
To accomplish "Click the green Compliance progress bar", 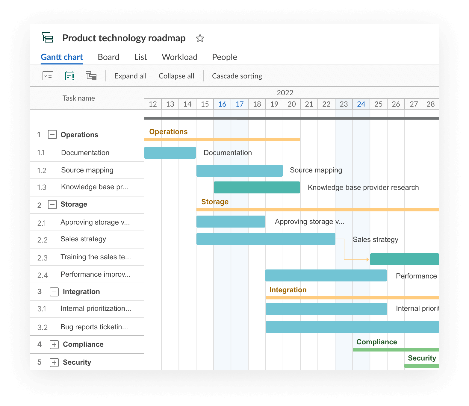I will (x=395, y=349).
